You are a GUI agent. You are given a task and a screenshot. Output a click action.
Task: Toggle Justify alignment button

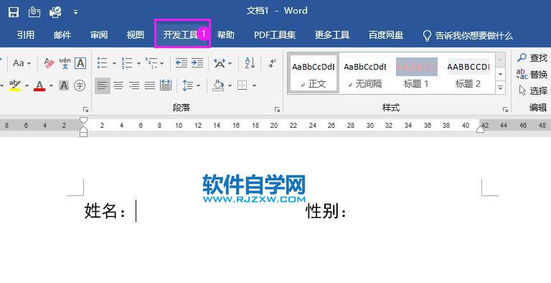(150, 85)
